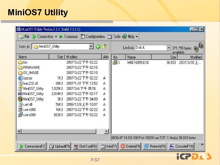Select the load232.dll file icon
The image size is (220, 165).
point(20,83)
